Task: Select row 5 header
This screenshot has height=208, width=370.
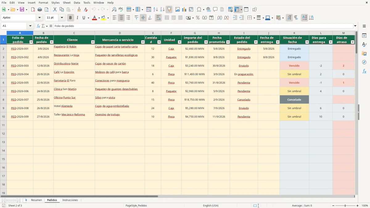Action: coord(3,74)
